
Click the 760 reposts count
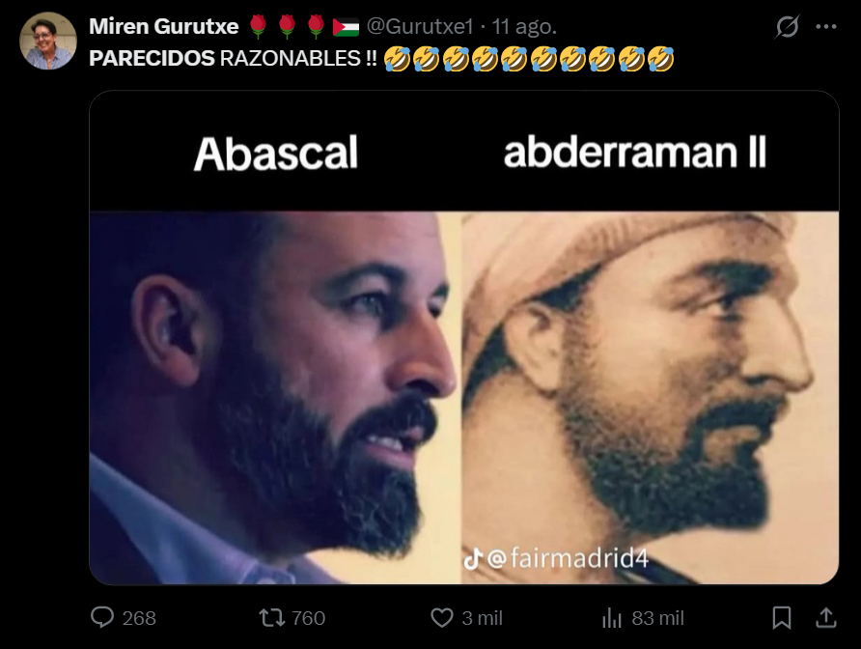click(308, 618)
